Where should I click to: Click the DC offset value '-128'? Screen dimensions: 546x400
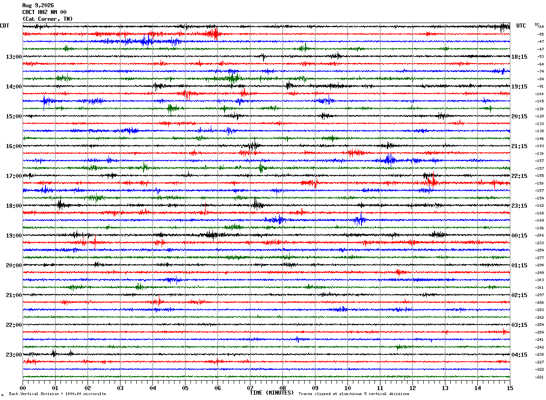540,116
